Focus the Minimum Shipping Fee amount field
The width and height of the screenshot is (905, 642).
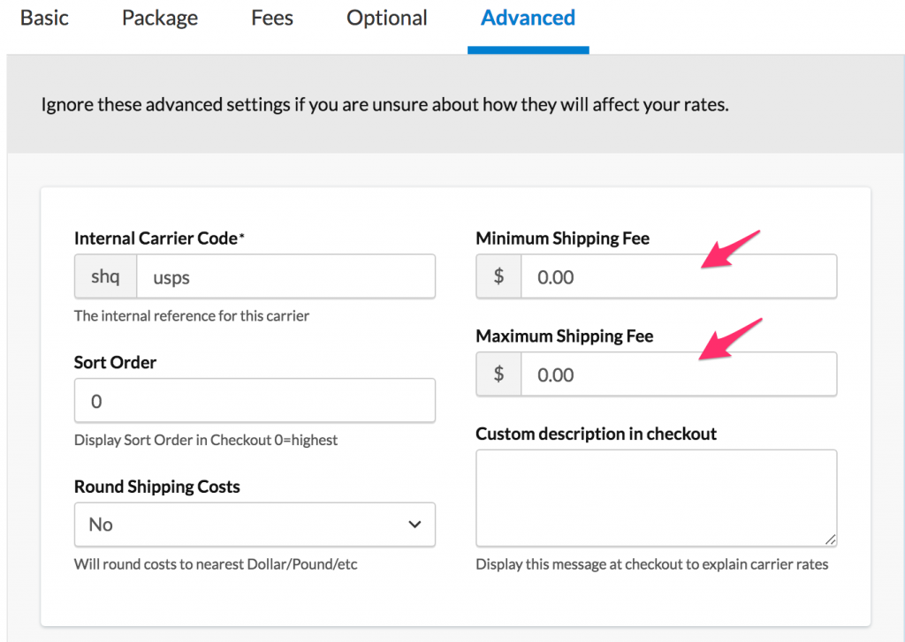click(678, 277)
